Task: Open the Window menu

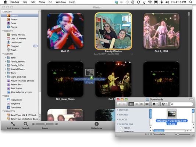Action: click(61, 2)
